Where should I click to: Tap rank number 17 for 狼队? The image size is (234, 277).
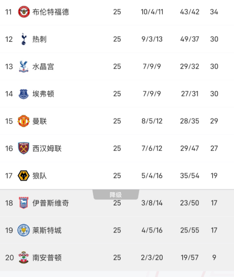coord(9,176)
